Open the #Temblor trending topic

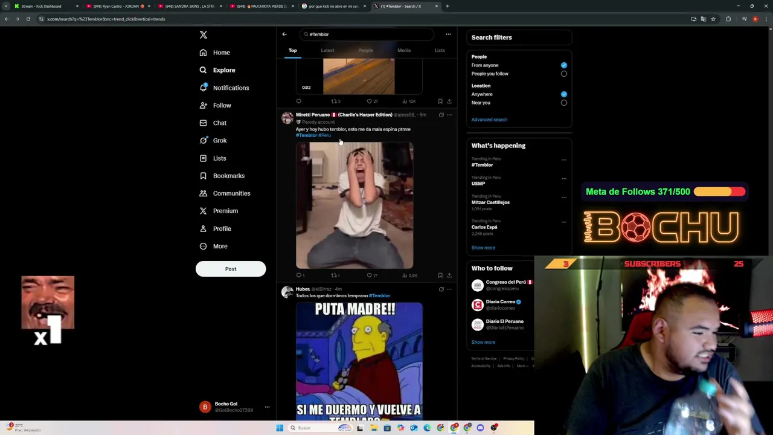(x=482, y=165)
